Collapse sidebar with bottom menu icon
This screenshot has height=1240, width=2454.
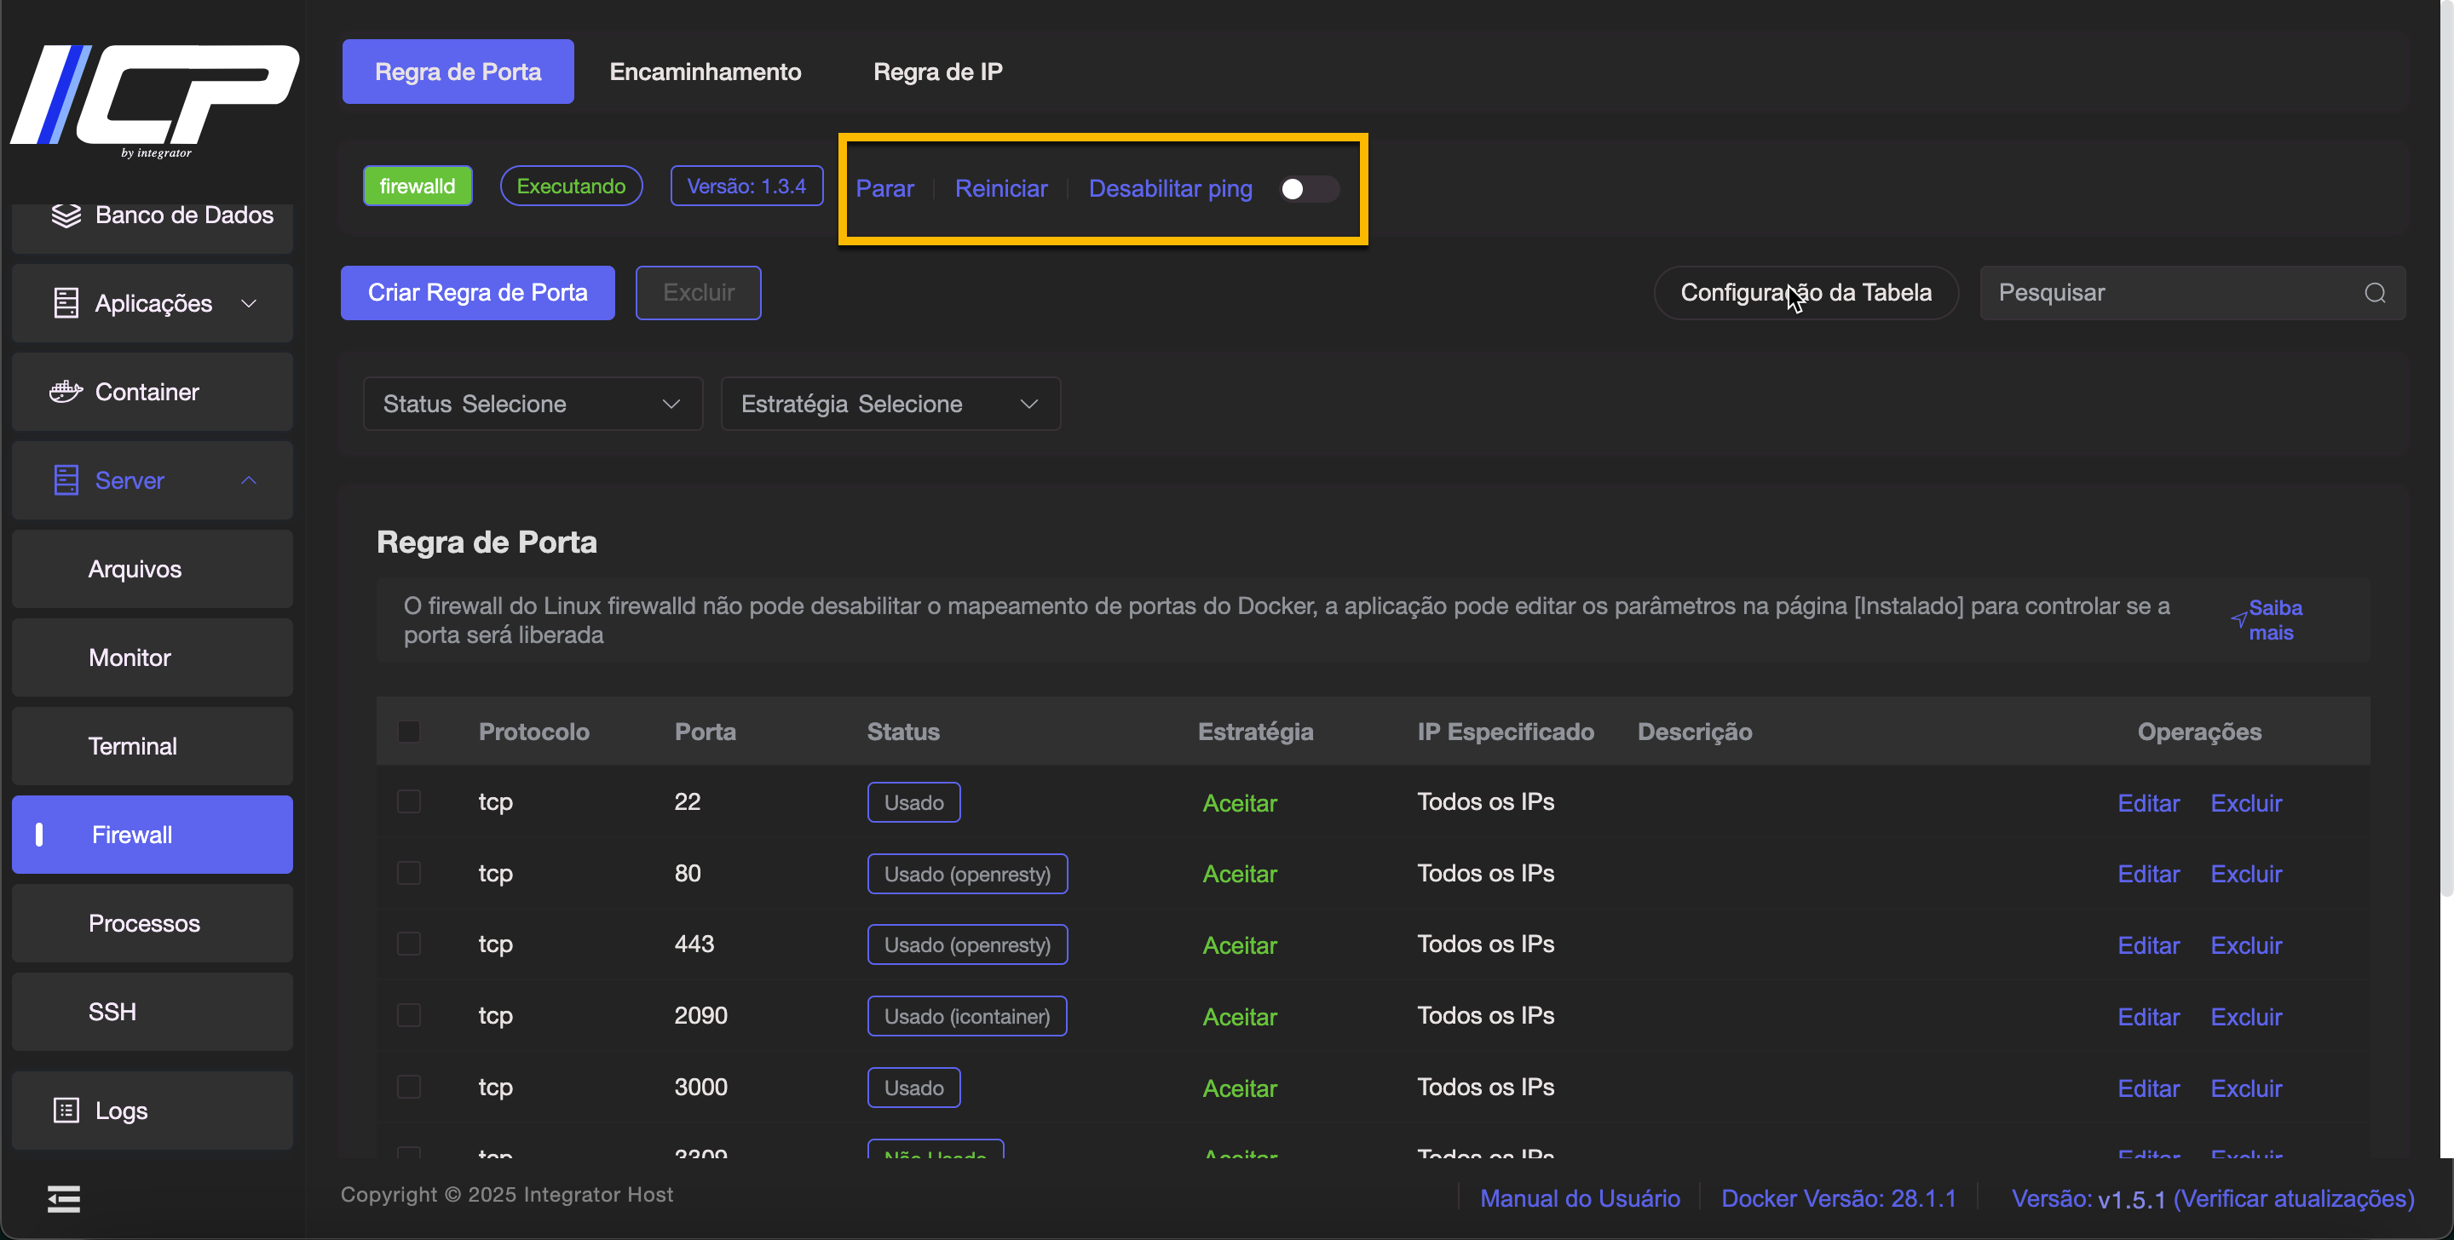click(x=64, y=1198)
